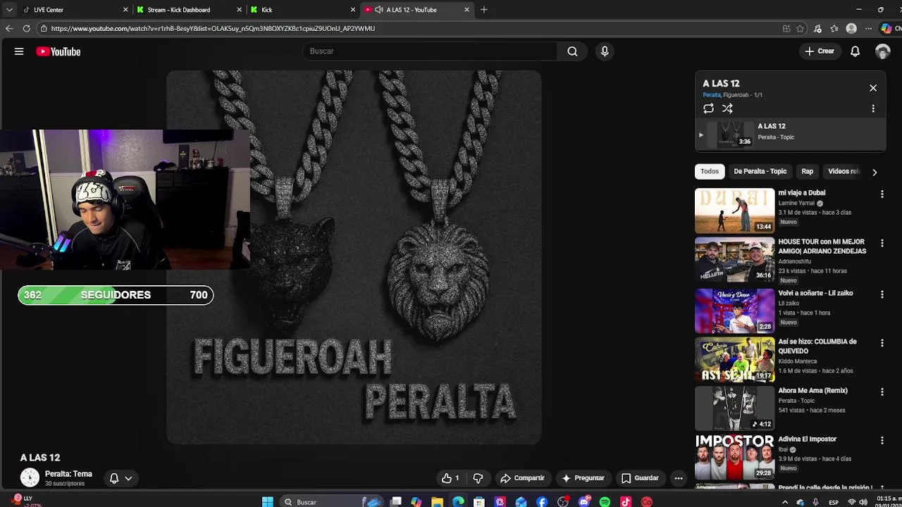
Task: Open a new browser tab
Action: [x=483, y=10]
